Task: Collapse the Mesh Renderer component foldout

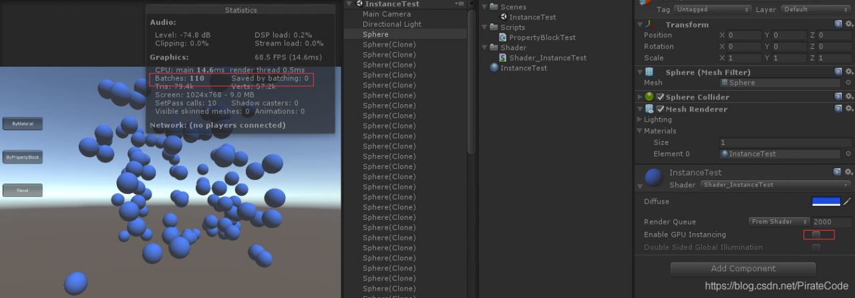Action: [639, 108]
